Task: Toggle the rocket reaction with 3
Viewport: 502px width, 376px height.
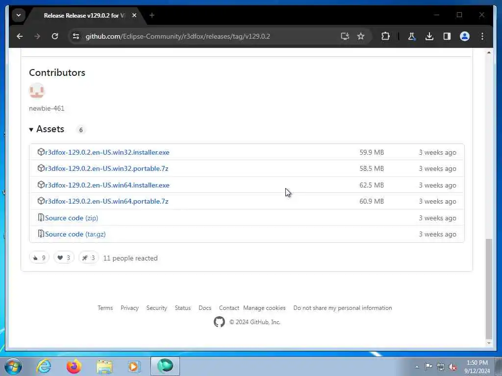Action: tap(88, 258)
